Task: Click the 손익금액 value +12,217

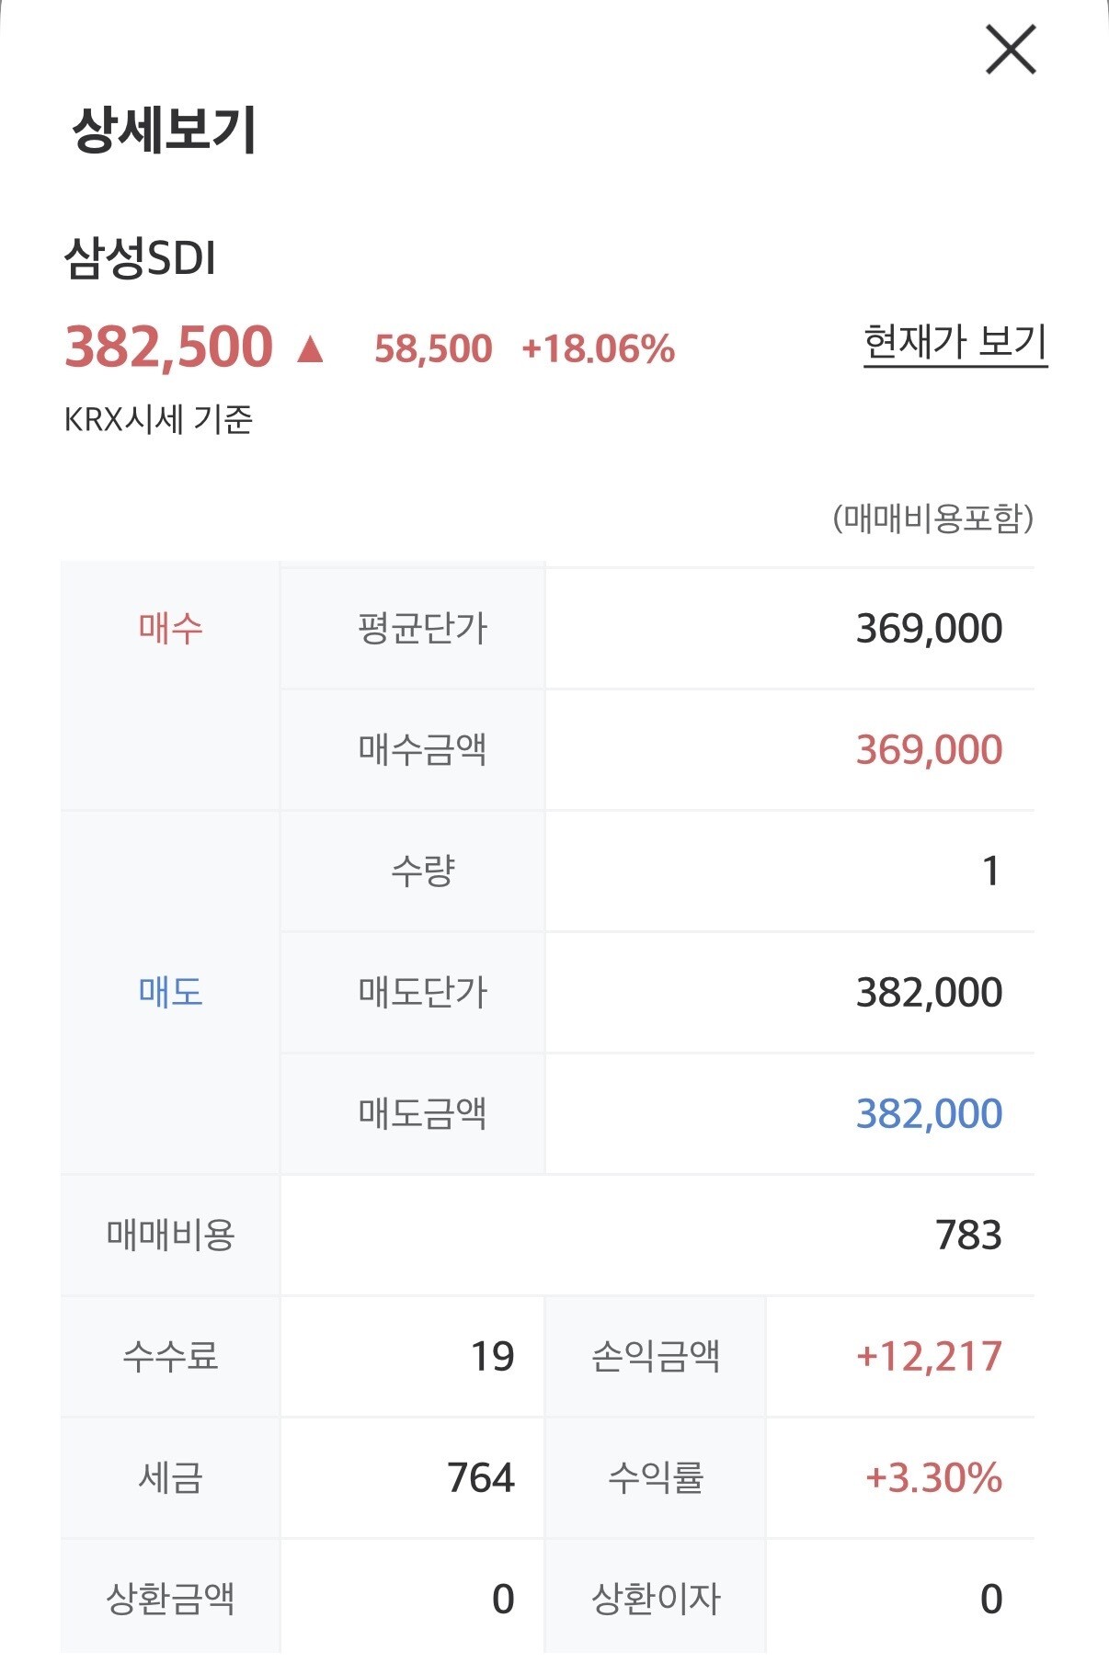Action: [929, 1357]
